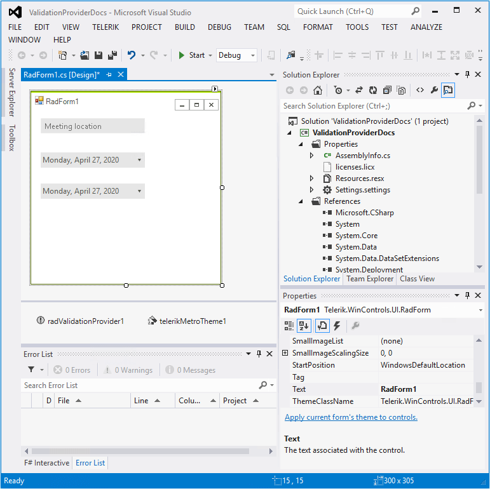Toggle Alphabetical sort in Properties panel
This screenshot has width=490, height=489.
pos(304,326)
